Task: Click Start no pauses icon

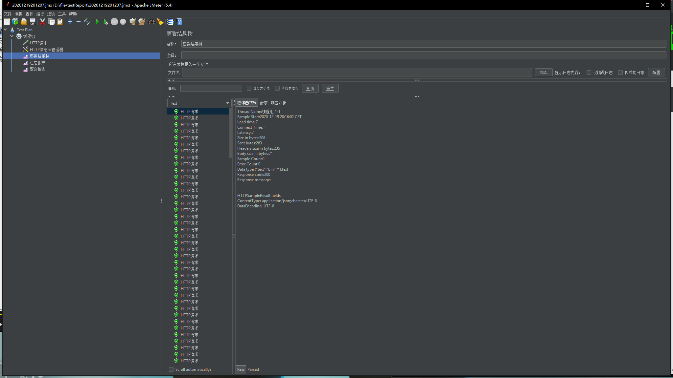Action: pos(105,22)
